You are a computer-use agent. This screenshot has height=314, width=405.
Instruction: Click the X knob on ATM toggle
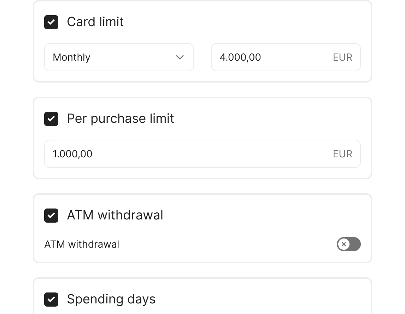(x=344, y=244)
